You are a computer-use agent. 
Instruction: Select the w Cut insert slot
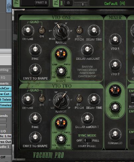6,94
